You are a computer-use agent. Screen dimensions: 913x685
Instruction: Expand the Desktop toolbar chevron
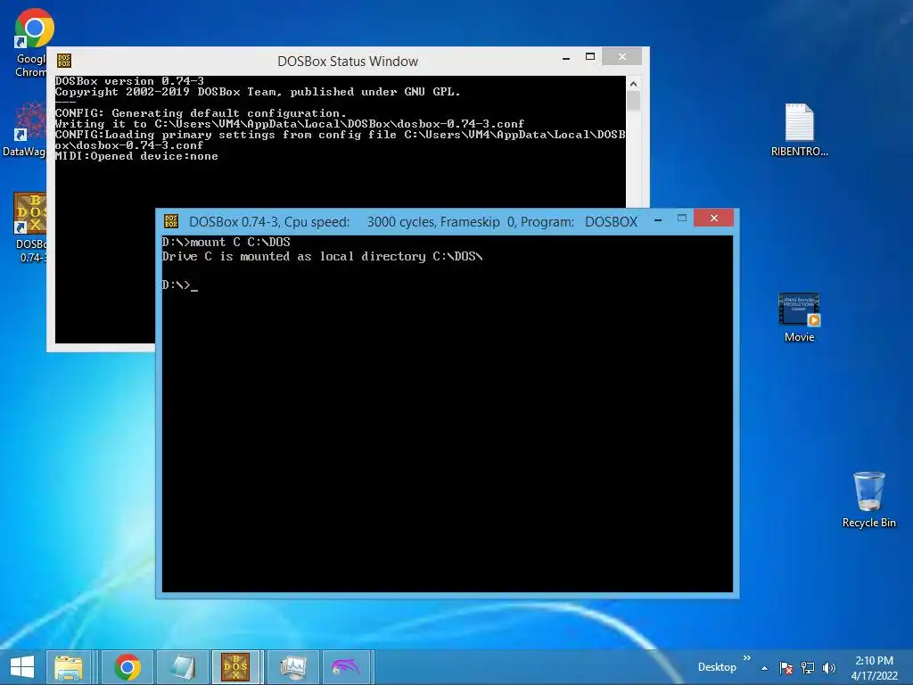[747, 658]
